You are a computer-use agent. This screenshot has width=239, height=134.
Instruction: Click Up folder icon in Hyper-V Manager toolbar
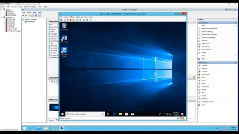pos(30,16)
